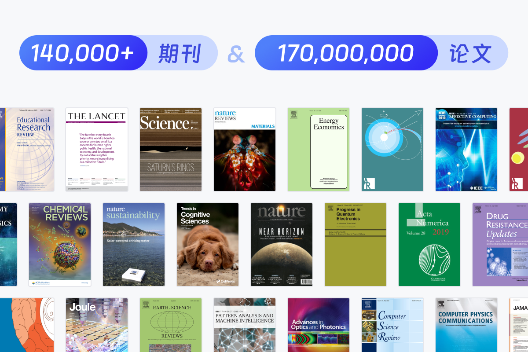Select the Computer Physics Communications cover
The width and height of the screenshot is (528, 352).
pos(466,326)
